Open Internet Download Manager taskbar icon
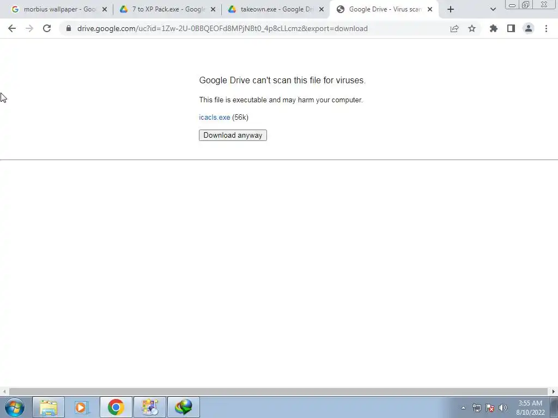This screenshot has height=418, width=558. [184, 407]
